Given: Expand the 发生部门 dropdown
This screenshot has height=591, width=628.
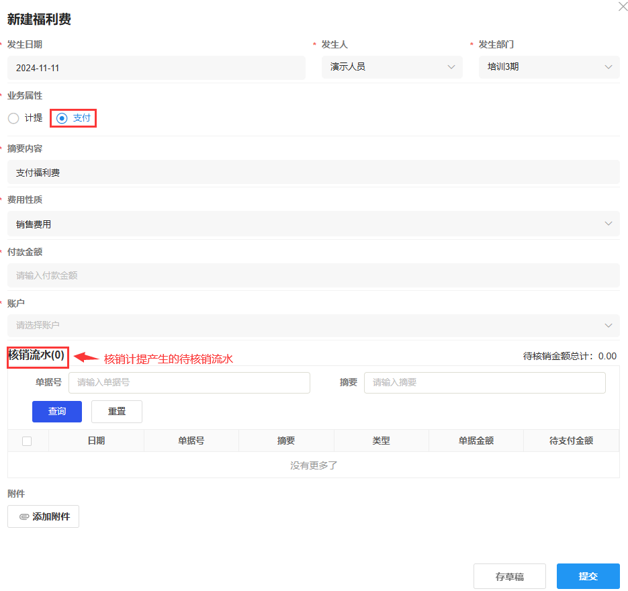Looking at the screenshot, I should tap(548, 67).
